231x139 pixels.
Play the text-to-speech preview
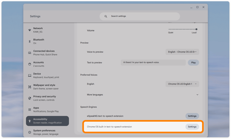193,63
